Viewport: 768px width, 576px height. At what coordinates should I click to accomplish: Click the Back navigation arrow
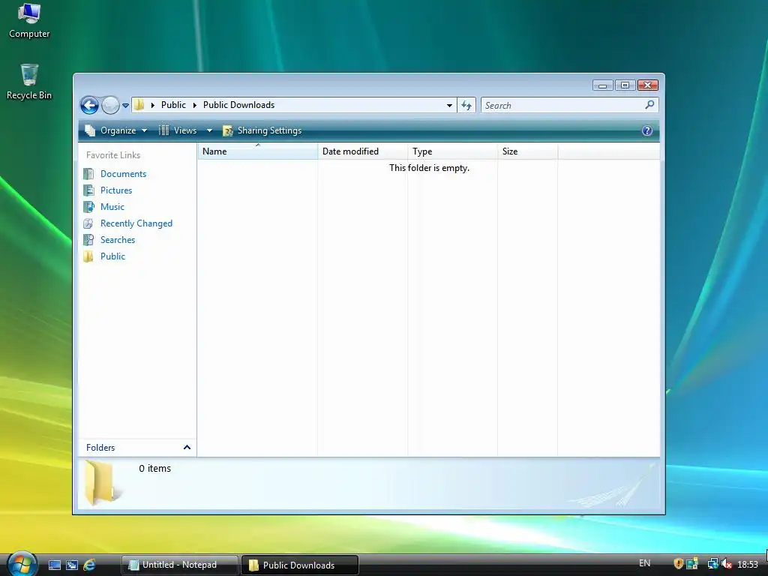pos(90,105)
